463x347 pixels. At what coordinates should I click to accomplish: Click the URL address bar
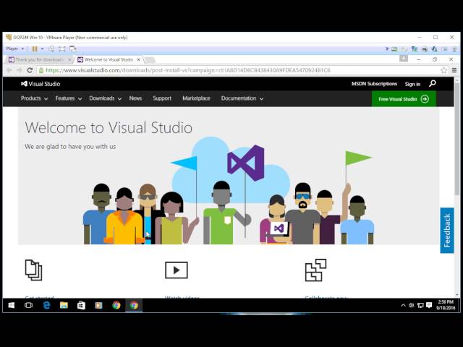[242, 70]
